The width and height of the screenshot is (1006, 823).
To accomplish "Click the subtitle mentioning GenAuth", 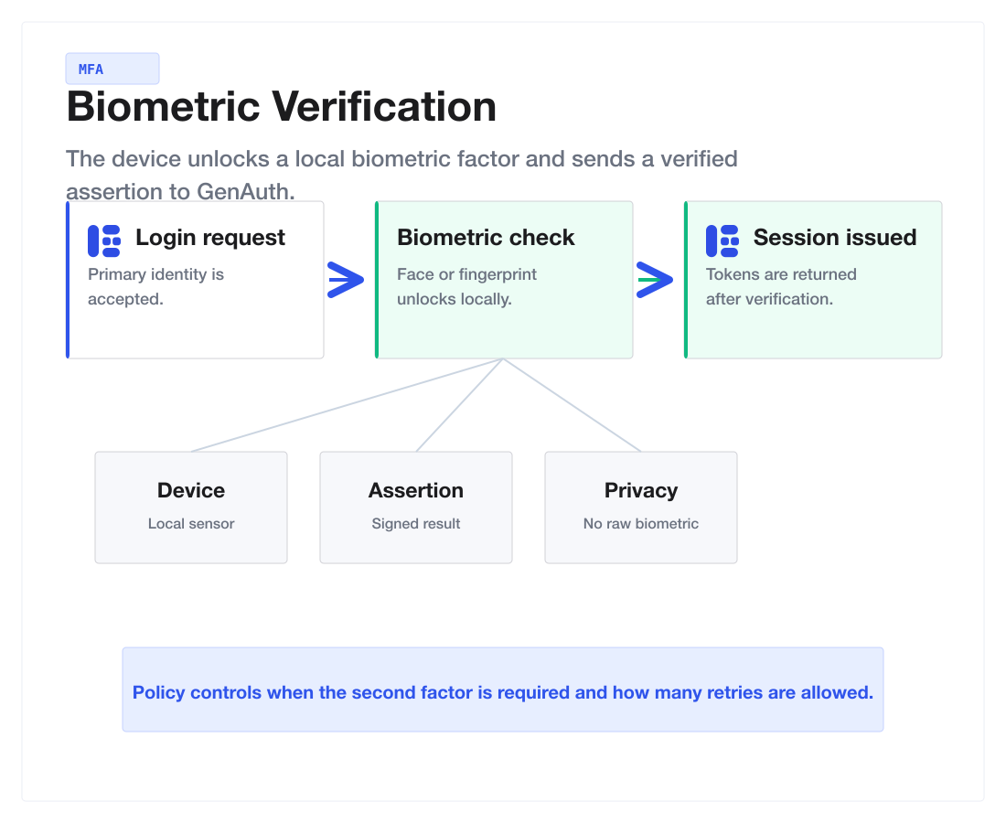I will coord(401,176).
